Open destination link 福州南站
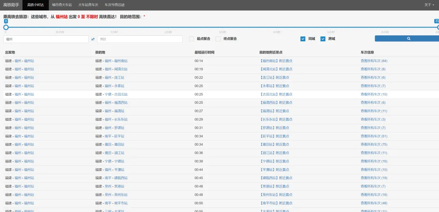 (x=121, y=61)
